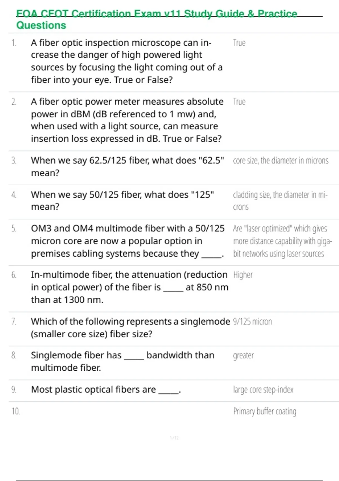Click the singlemode bandwidth question
This screenshot has width=339, height=481.
pyautogui.click(x=123, y=361)
